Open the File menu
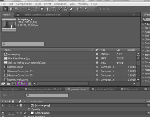Viewport: 150px width, 117px height. 4,4
